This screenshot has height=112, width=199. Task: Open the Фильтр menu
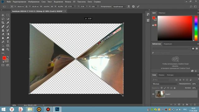click(68, 2)
